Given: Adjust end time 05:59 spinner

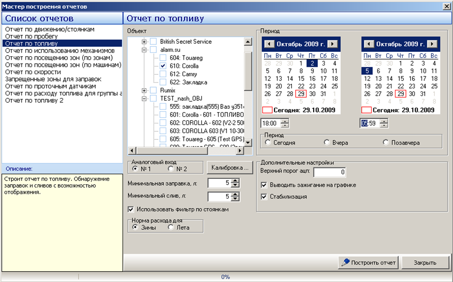Looking at the screenshot, I should click(x=384, y=123).
